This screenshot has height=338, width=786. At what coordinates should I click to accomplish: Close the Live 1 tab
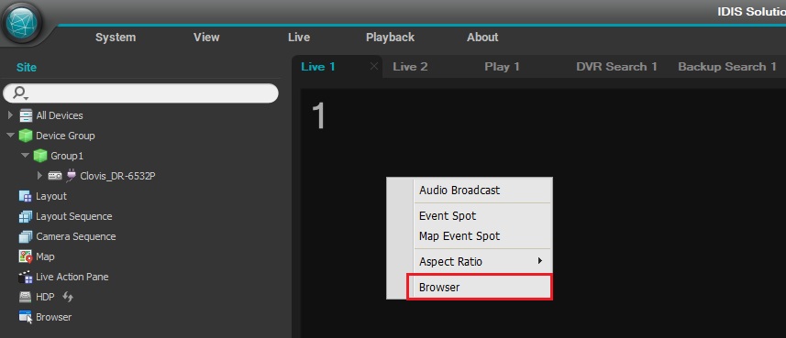click(x=373, y=66)
